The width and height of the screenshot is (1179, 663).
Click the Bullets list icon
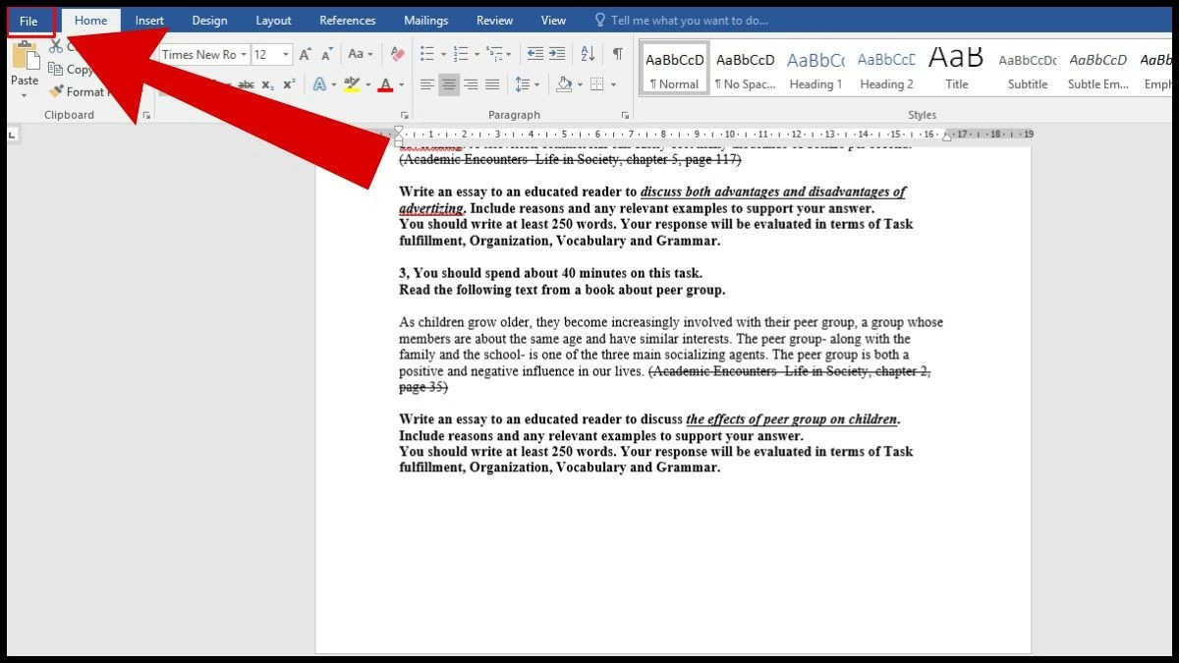[x=426, y=55]
